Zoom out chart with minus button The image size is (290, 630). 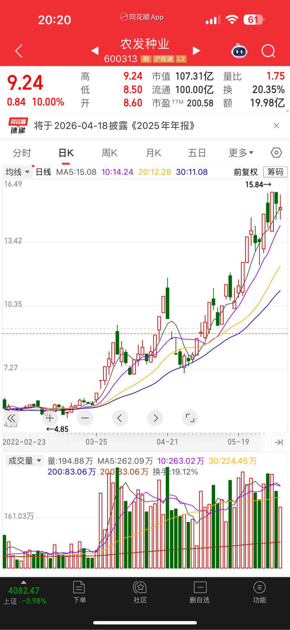click(x=85, y=418)
